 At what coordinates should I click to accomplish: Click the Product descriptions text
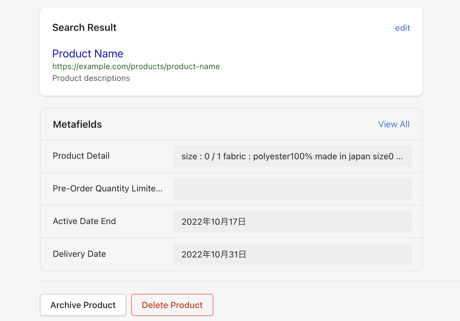[91, 78]
